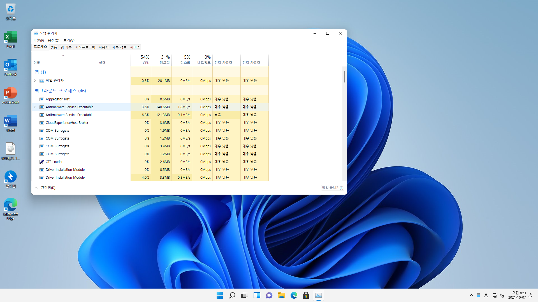Sort by 이름 column header
Screen dimensions: 538x302
pyautogui.click(x=64, y=60)
